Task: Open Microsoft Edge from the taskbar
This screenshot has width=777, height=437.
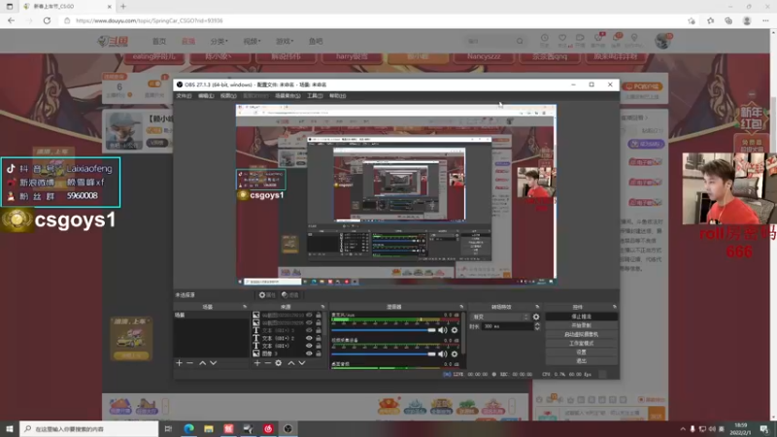Action: tap(188, 428)
